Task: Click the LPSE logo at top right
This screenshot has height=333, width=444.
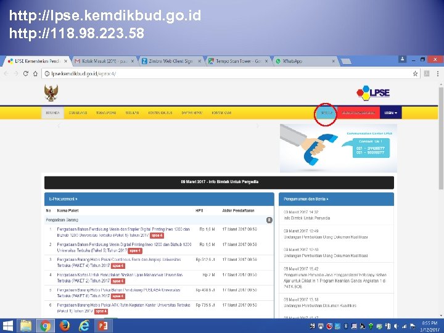Action: [373, 93]
